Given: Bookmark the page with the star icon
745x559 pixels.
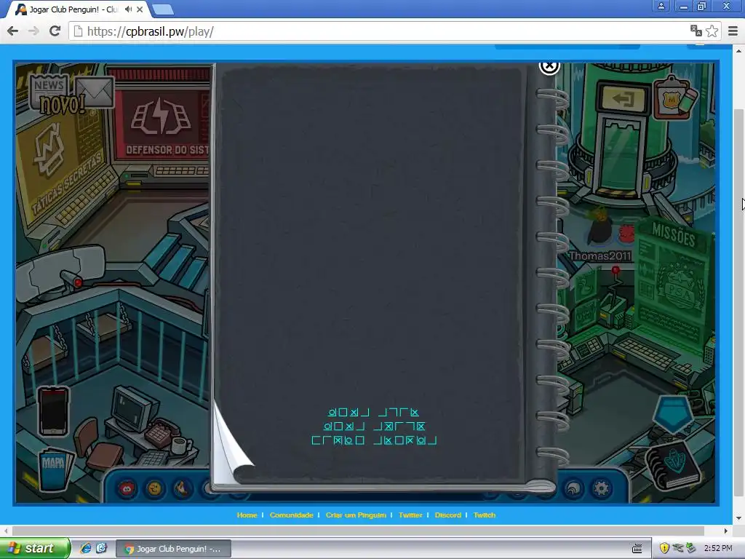Looking at the screenshot, I should 712,31.
